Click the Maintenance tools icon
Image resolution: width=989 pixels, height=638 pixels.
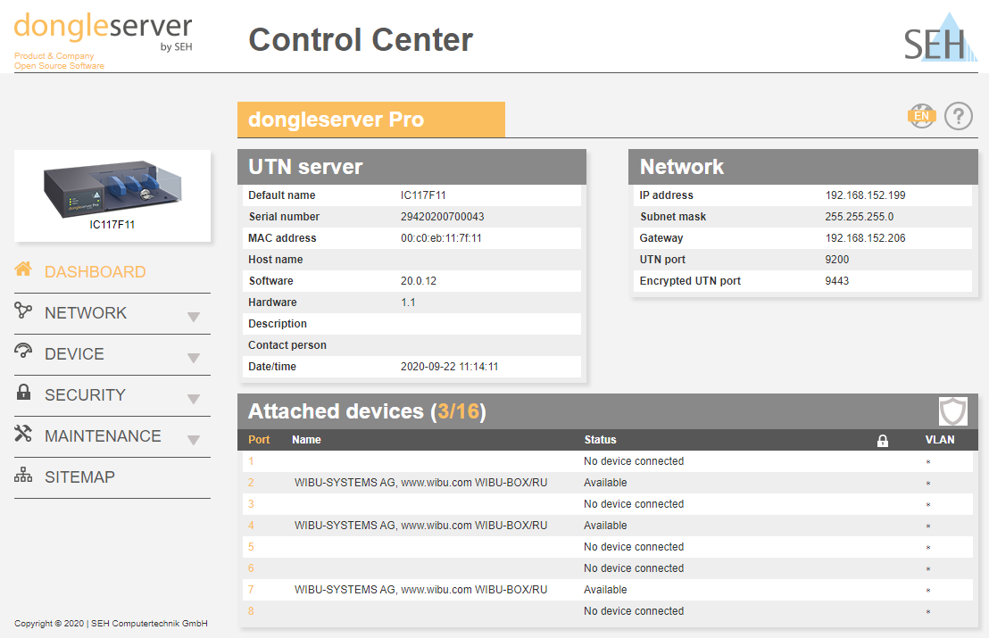23,435
